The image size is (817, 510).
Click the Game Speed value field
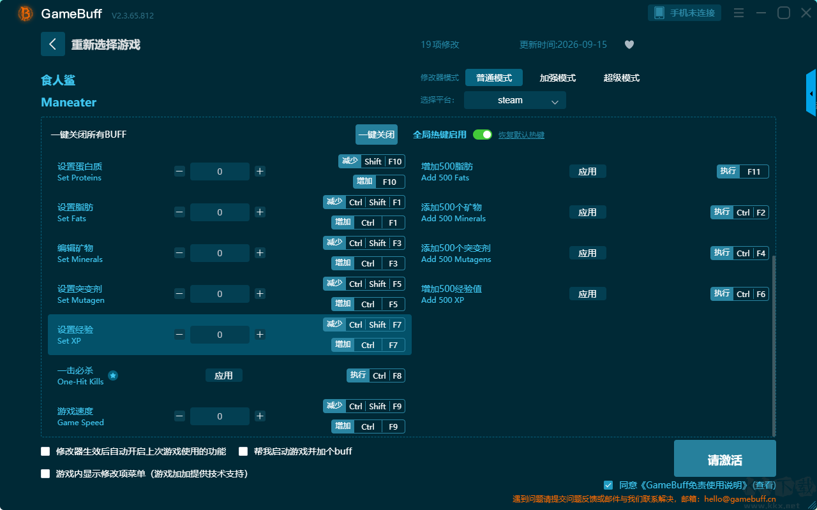(x=220, y=416)
